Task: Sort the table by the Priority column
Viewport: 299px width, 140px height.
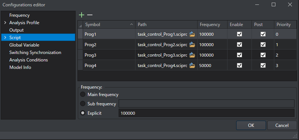Action: (x=286, y=25)
